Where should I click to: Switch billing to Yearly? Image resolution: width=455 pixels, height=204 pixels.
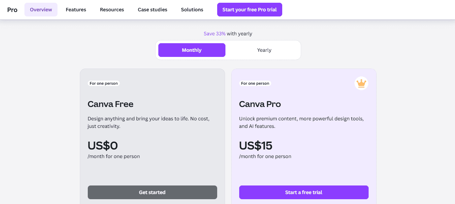point(264,50)
